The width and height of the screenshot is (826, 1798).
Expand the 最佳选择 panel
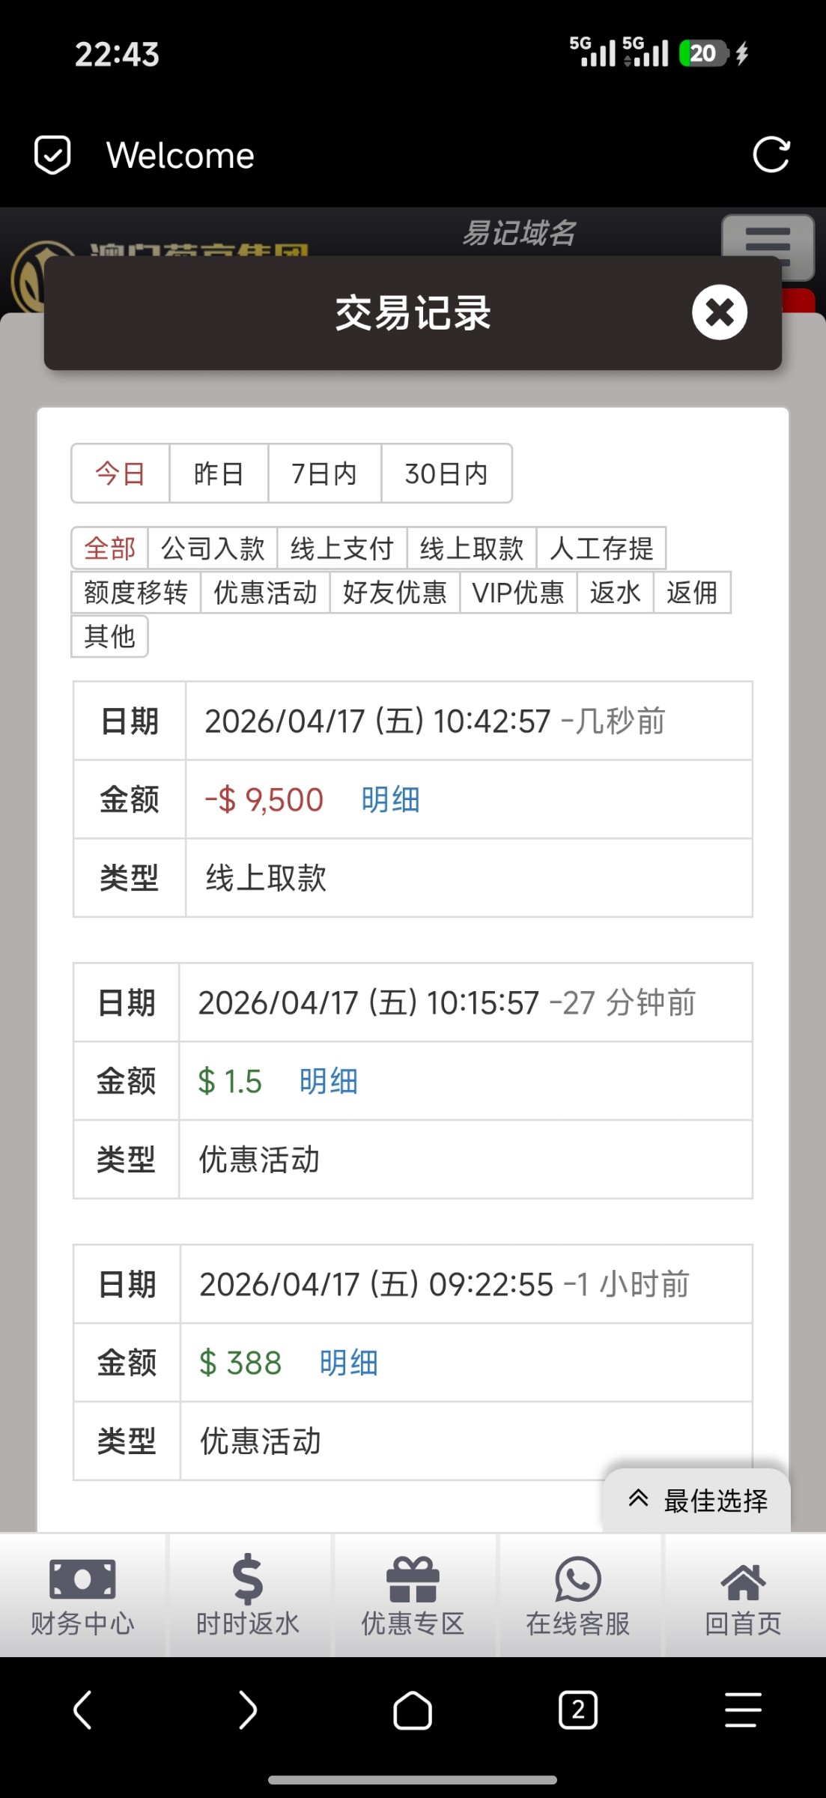697,1501
